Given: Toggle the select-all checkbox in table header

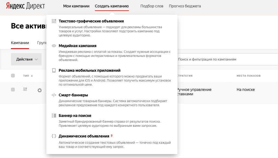Looking at the screenshot, I should click(13, 76).
